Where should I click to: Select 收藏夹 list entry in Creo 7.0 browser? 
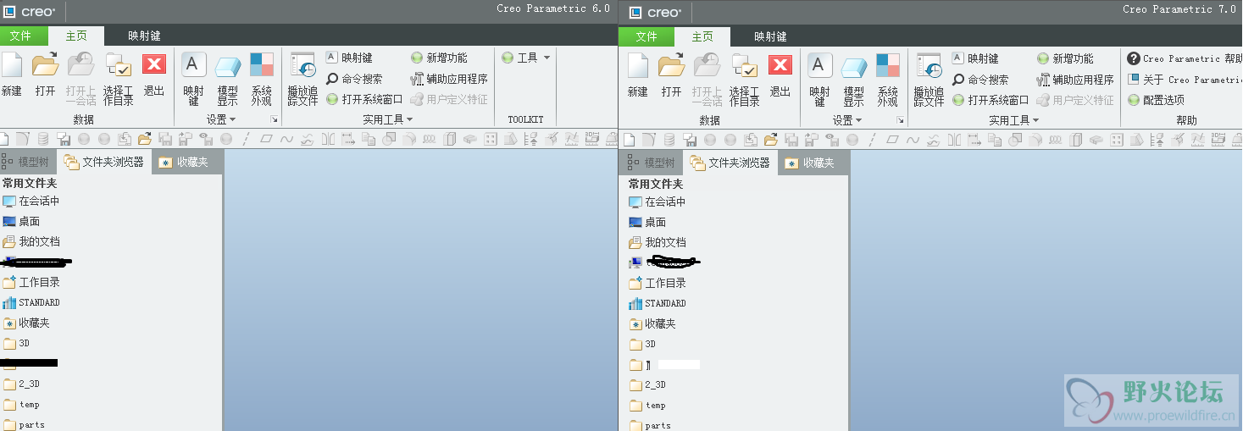pyautogui.click(x=652, y=323)
